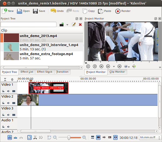The width and height of the screenshot is (162, 142).
Task: Click the Render button
Action: tap(123, 11)
